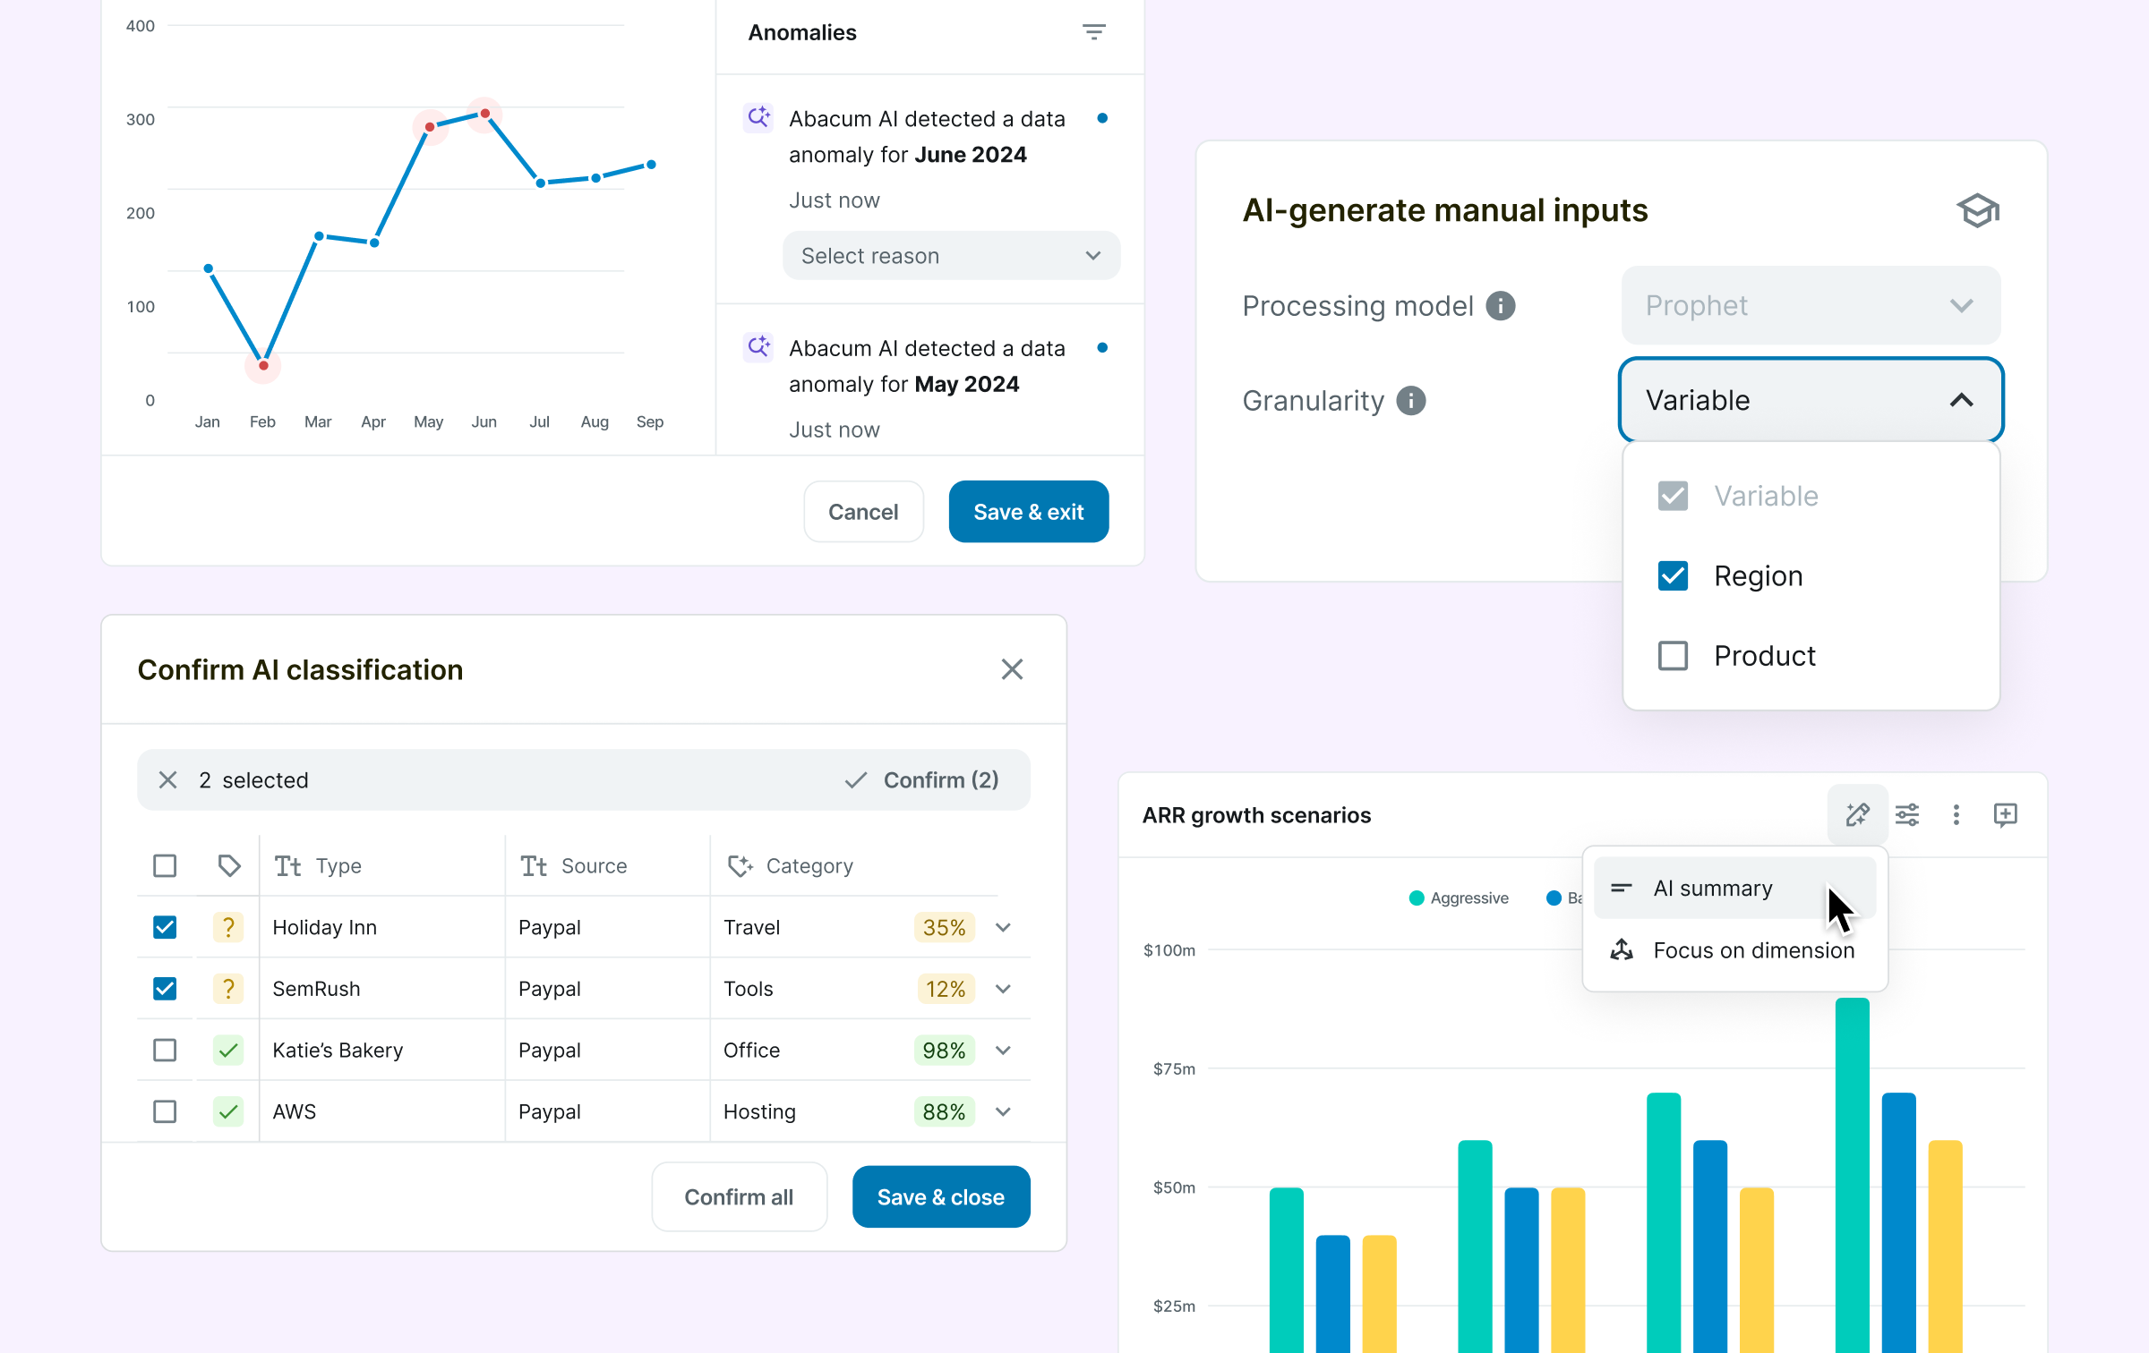
Task: Uncheck the Region granularity option
Action: [x=1673, y=576]
